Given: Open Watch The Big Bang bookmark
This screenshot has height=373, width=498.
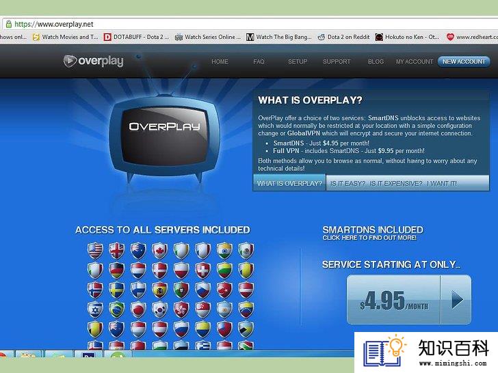Looking at the screenshot, I should click(279, 37).
